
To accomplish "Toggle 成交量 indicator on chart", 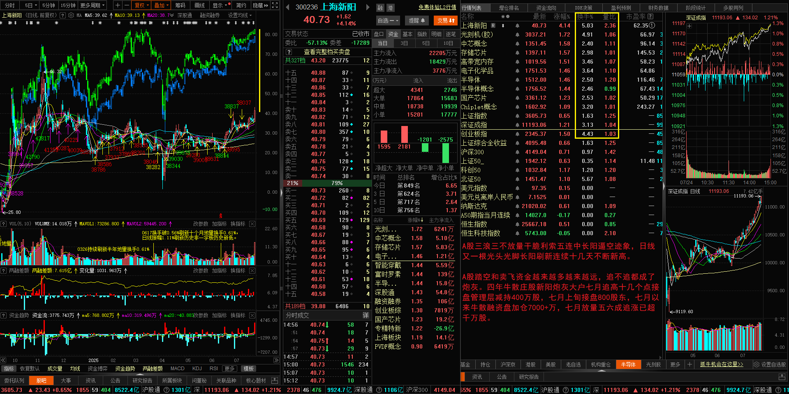I will (x=55, y=369).
